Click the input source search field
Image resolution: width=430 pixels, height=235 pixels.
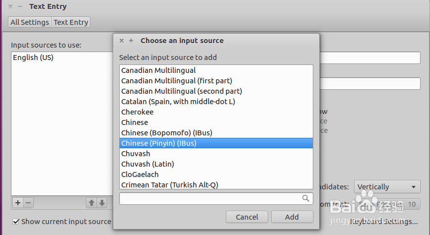[x=210, y=198]
